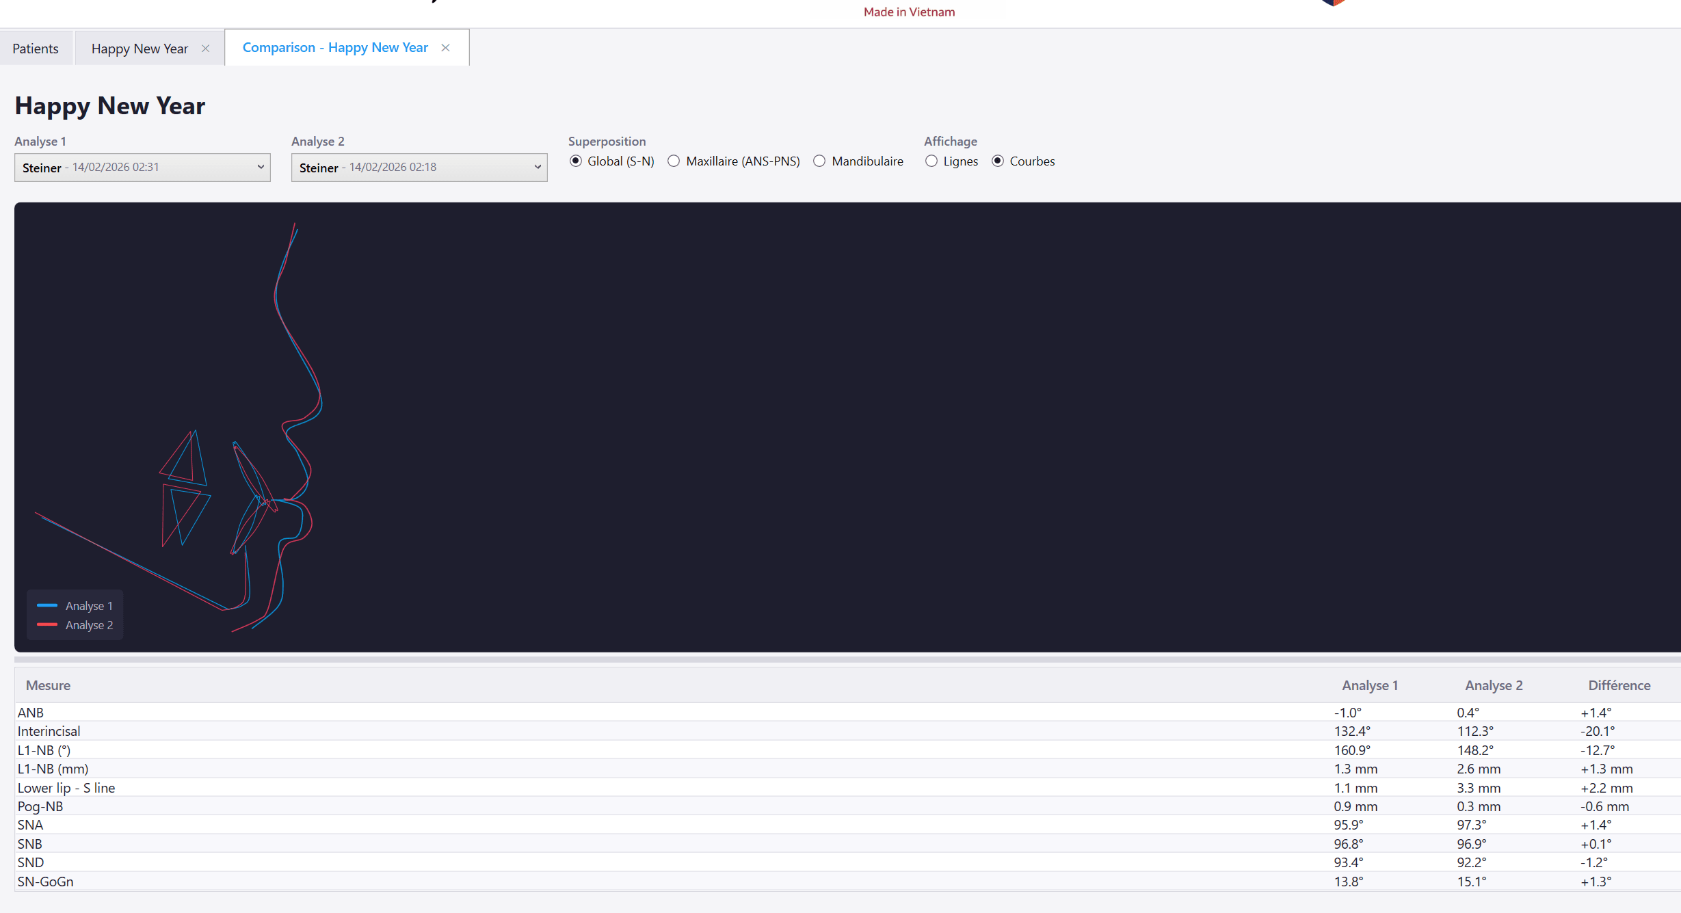Screen dimensions: 1681x913
Task: Click the blue Analyse 1 legend swatch
Action: 47,606
